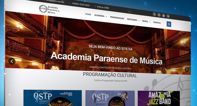Screen dimensions: 197x106
Task: Open the Programação menu item
Action: [117, 18]
